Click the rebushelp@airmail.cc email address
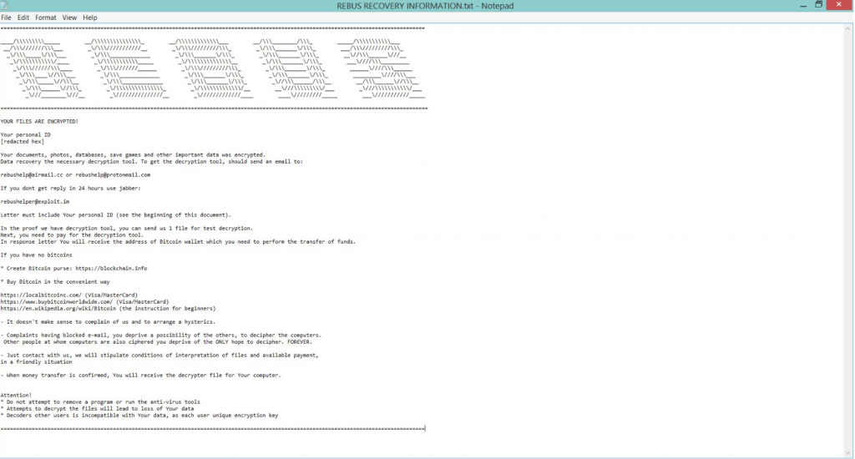 pos(32,175)
